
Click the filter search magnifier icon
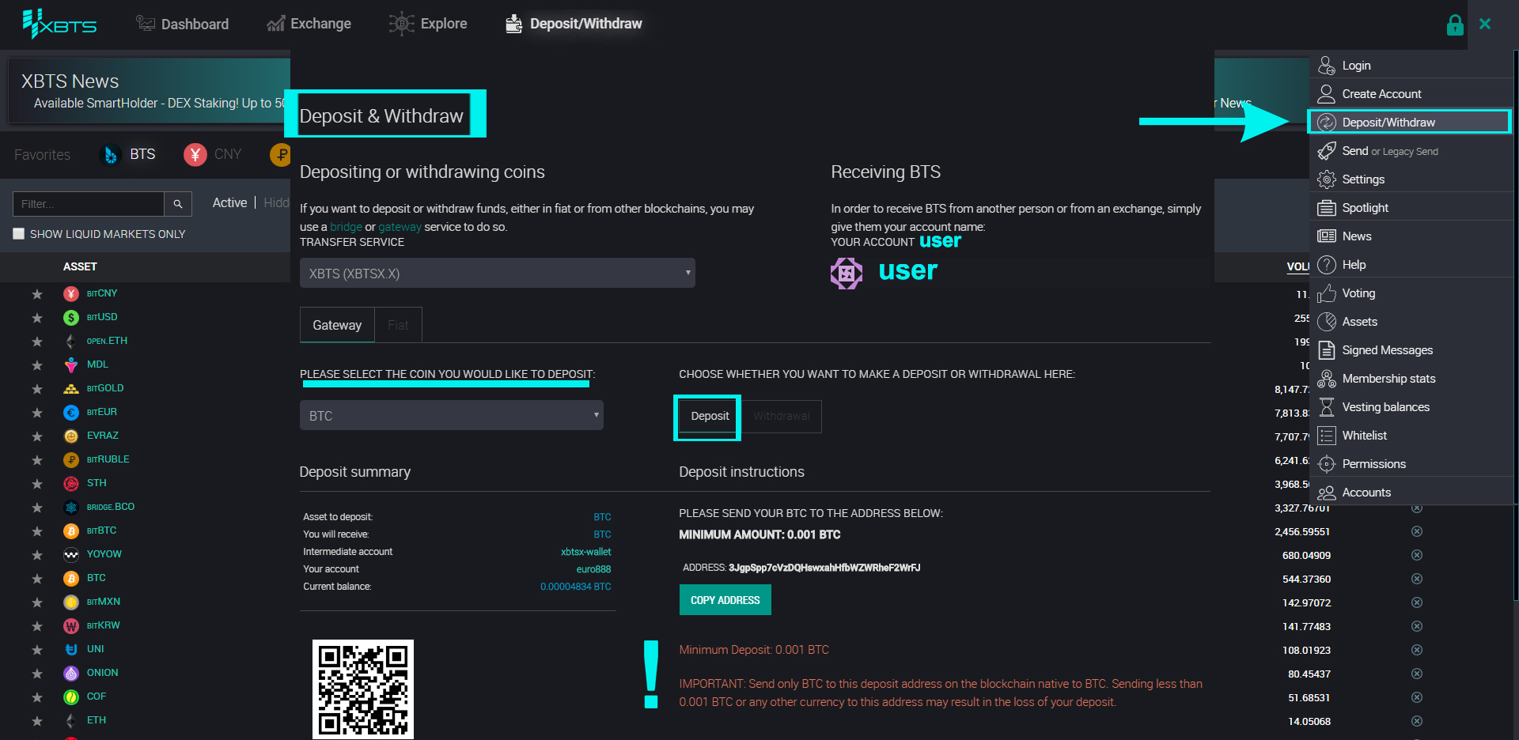click(x=178, y=203)
